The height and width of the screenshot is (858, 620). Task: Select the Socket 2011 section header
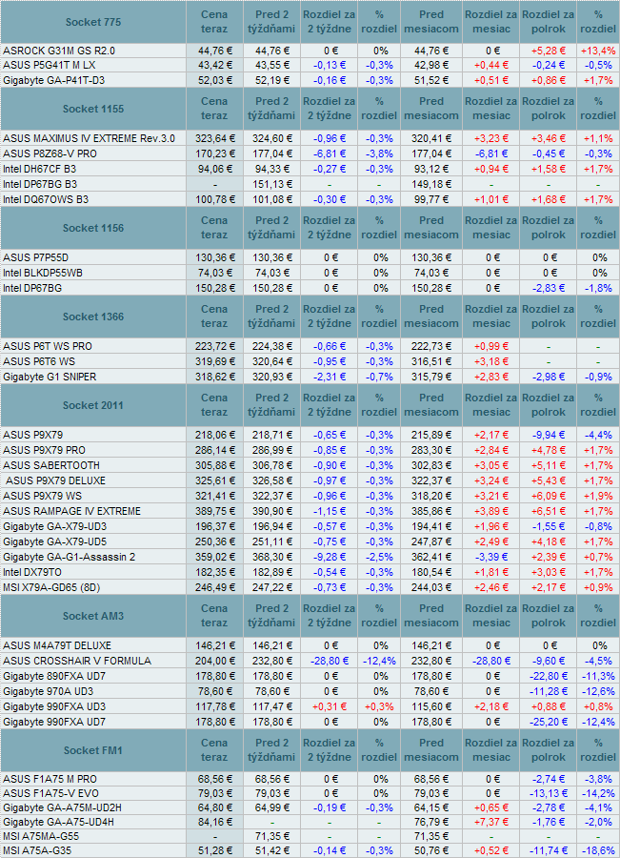[92, 405]
